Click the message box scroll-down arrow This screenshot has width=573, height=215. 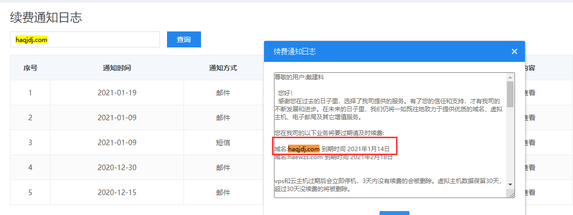510,184
